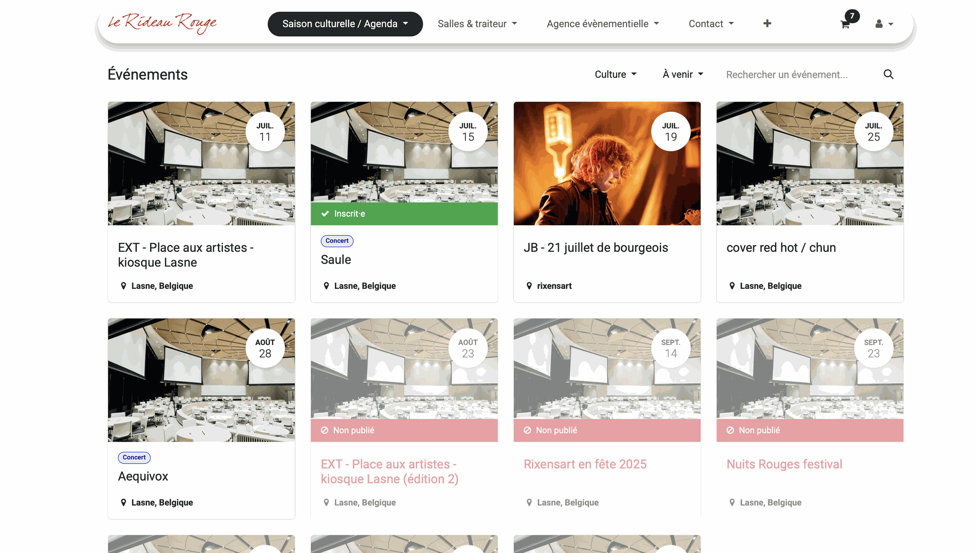The width and height of the screenshot is (977, 553).
Task: Open Salles & traiteur menu
Action: (x=477, y=24)
